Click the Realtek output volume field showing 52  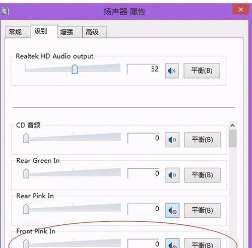(x=143, y=69)
